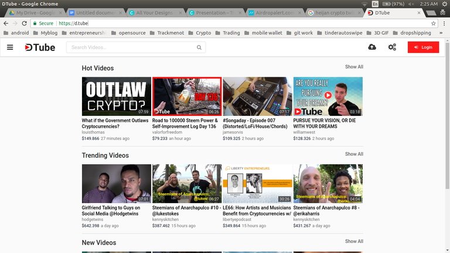Visit hodgetwins channel
This screenshot has width=450, height=253.
pyautogui.click(x=93, y=220)
